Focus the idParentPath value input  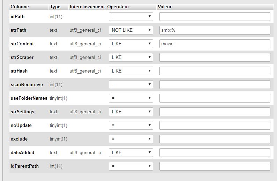coord(215,166)
